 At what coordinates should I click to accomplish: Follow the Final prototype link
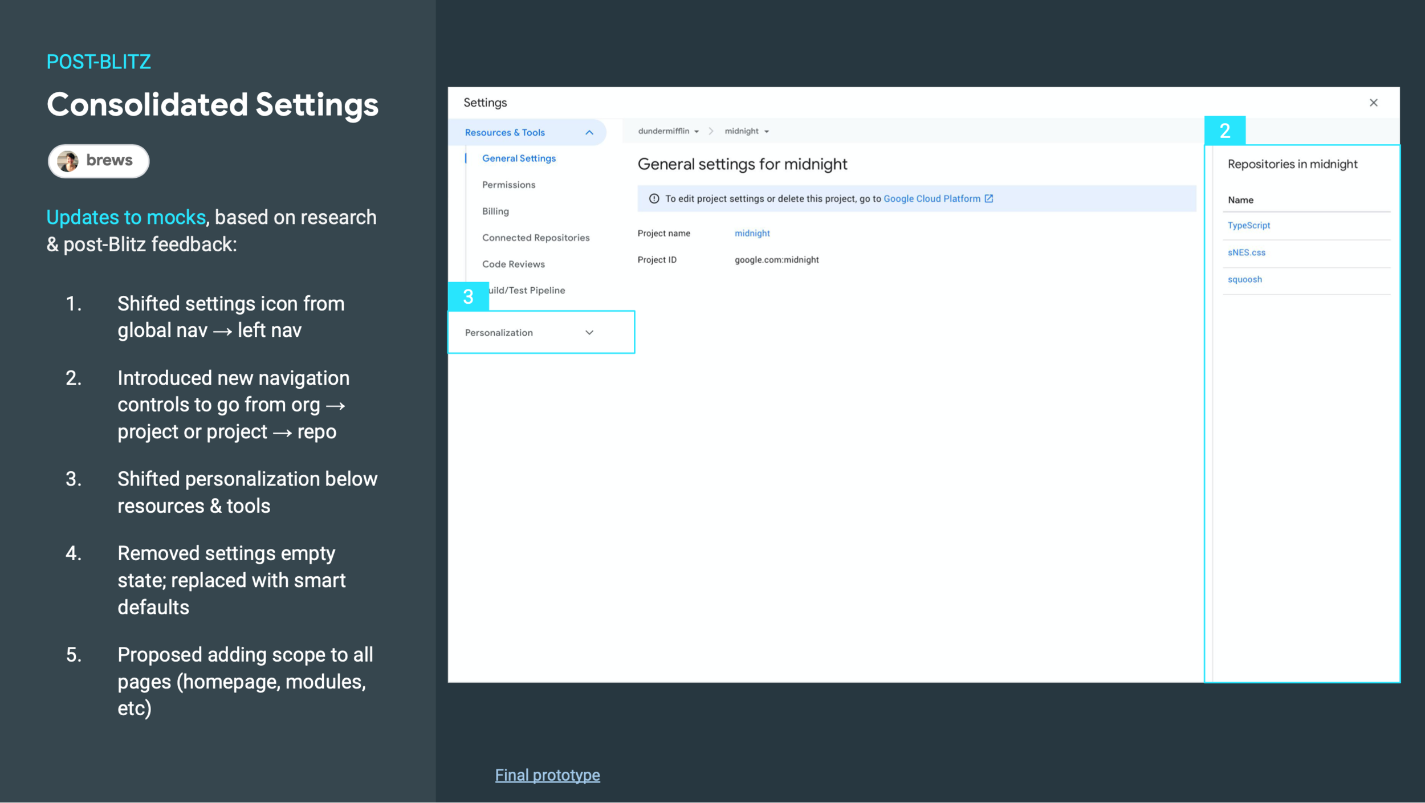click(x=547, y=775)
